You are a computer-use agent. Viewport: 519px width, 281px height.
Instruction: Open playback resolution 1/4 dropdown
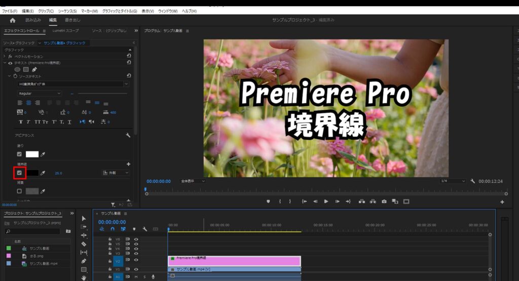[x=453, y=181]
